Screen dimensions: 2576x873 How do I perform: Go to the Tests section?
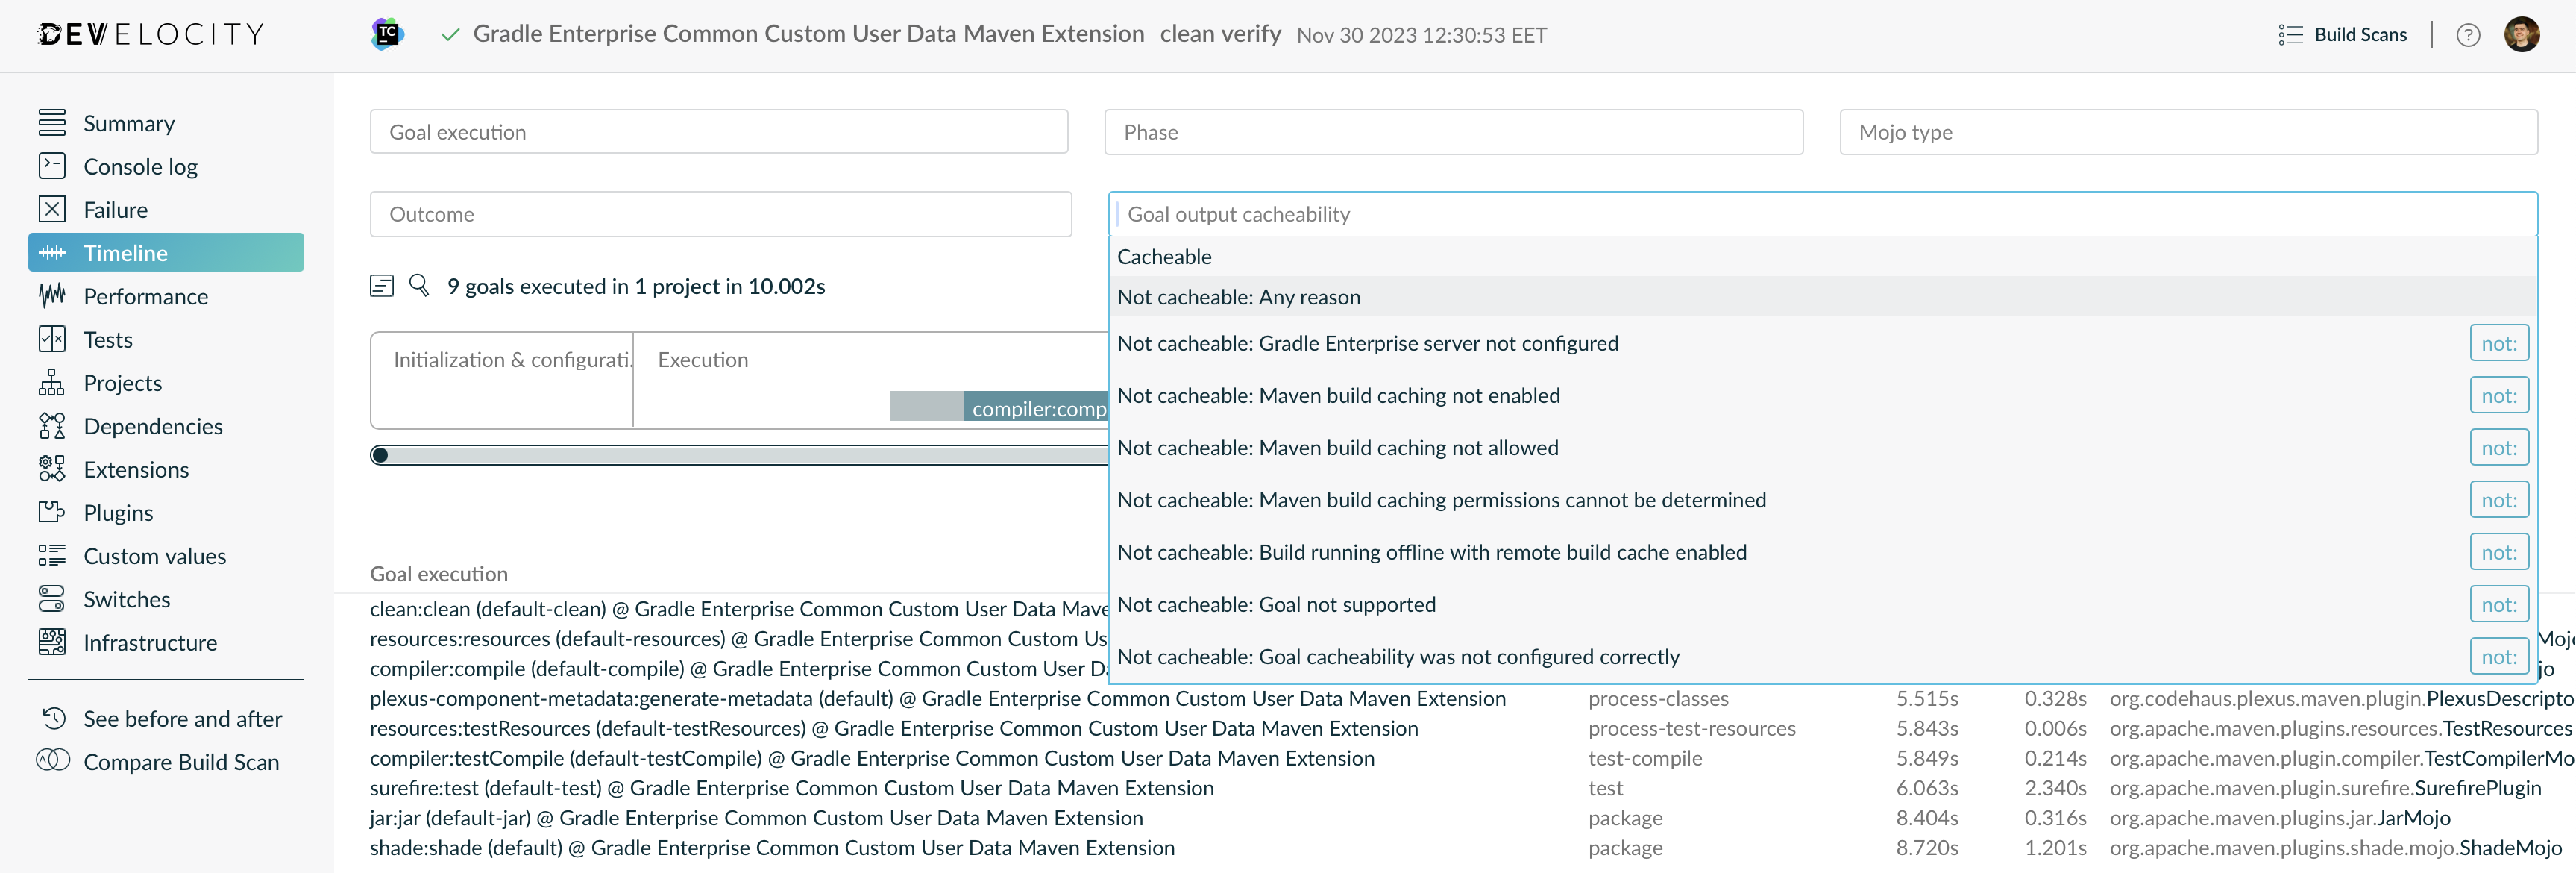pos(108,340)
